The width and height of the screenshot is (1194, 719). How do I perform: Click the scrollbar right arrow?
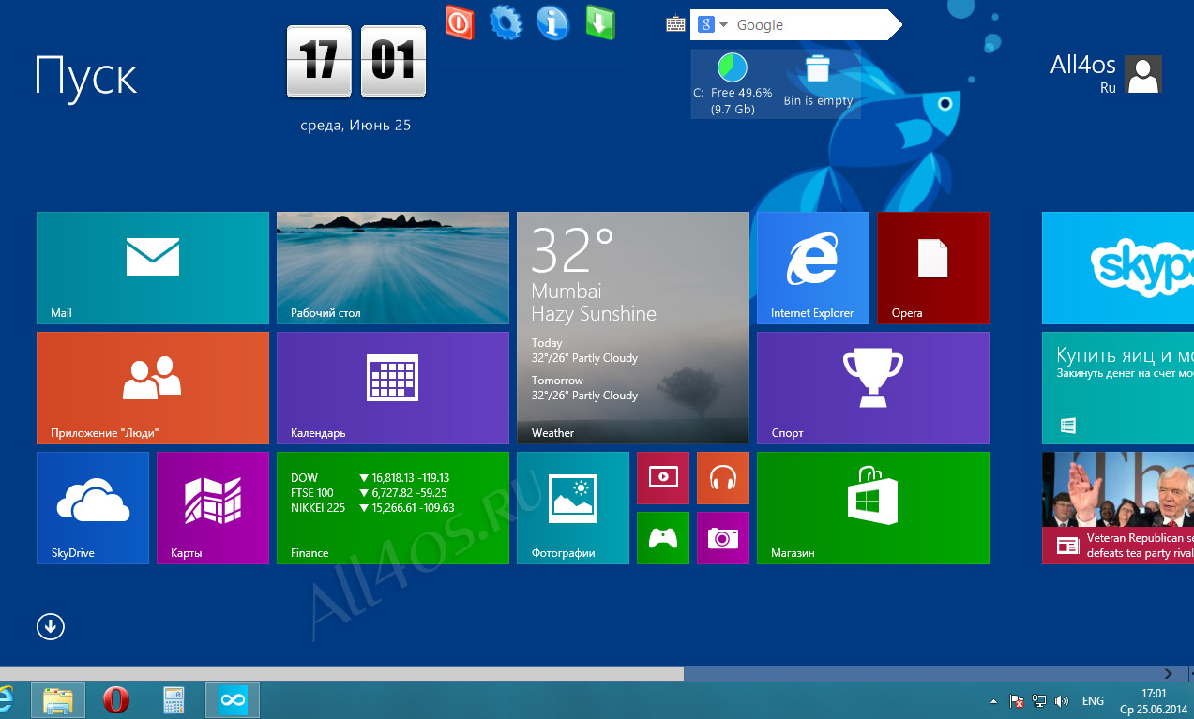tap(1168, 673)
